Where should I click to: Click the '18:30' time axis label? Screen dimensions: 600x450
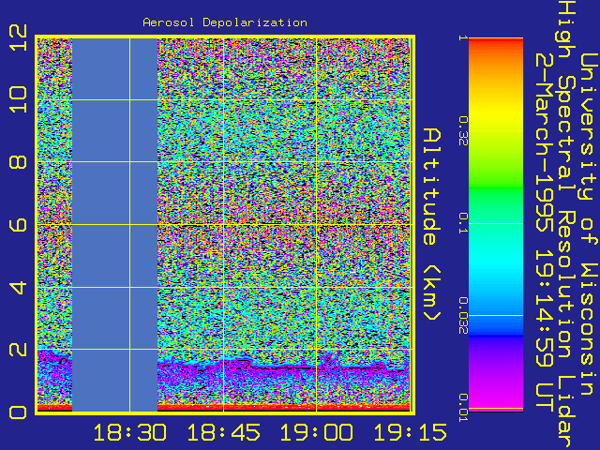130,432
